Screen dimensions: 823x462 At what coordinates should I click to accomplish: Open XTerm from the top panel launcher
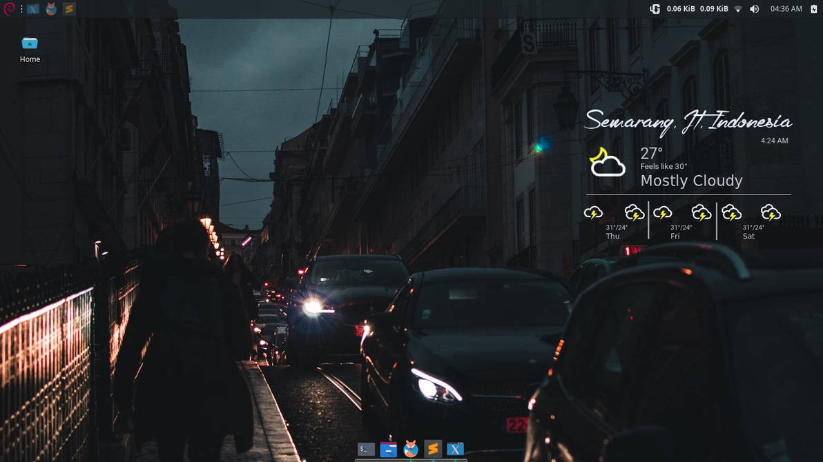(32, 9)
